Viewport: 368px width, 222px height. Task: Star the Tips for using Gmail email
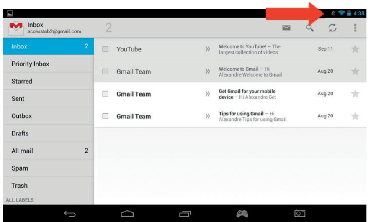click(x=355, y=116)
